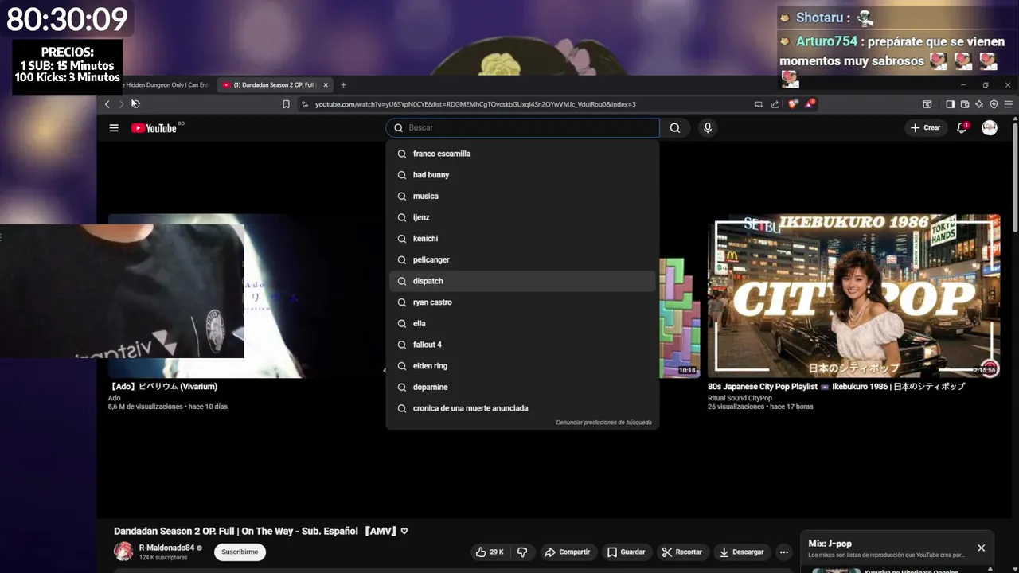Pick the 'pelicanger' suggestion
Viewport: 1019px width, 573px height.
tap(522, 259)
